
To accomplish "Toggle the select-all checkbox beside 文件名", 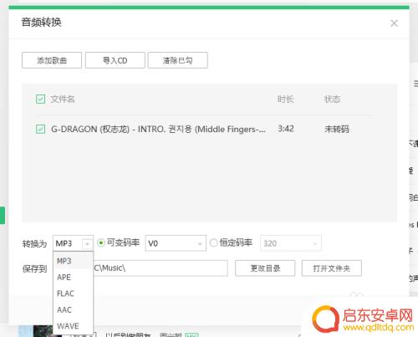I will pos(41,99).
